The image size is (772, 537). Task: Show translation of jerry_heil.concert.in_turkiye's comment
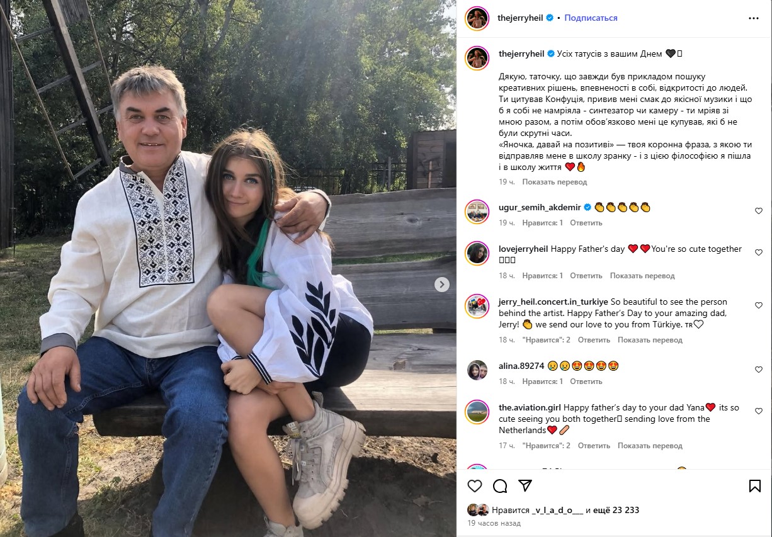(650, 340)
